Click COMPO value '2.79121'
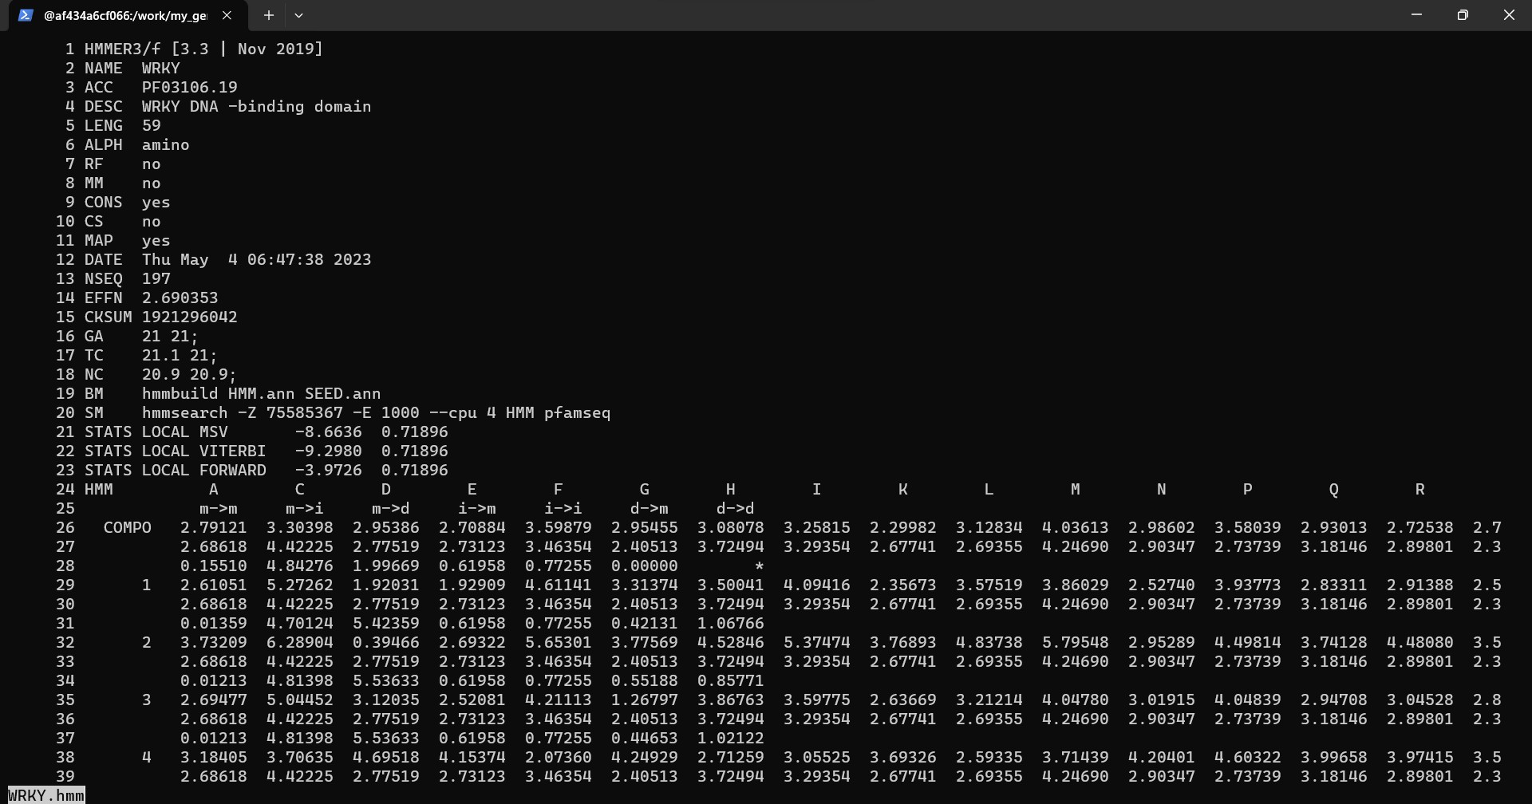This screenshot has width=1532, height=804. point(213,527)
